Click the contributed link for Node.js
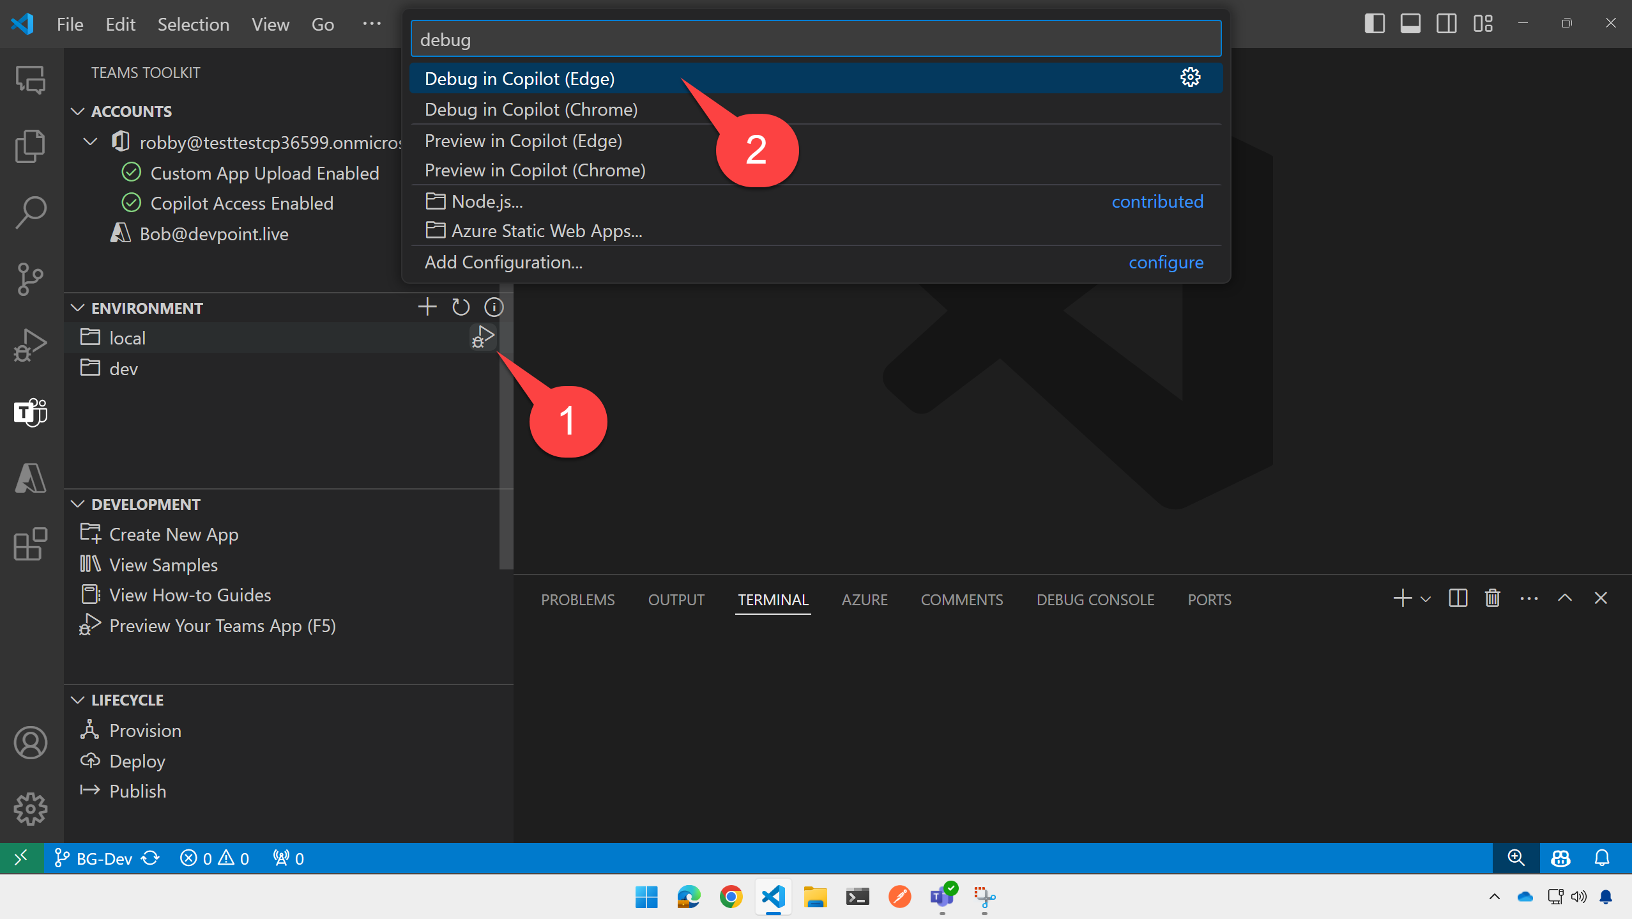 coord(1157,201)
